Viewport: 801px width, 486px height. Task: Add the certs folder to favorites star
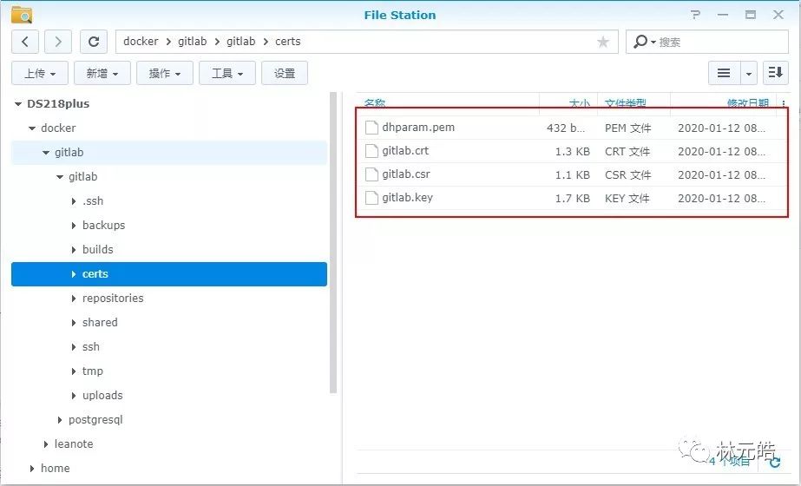click(x=603, y=42)
